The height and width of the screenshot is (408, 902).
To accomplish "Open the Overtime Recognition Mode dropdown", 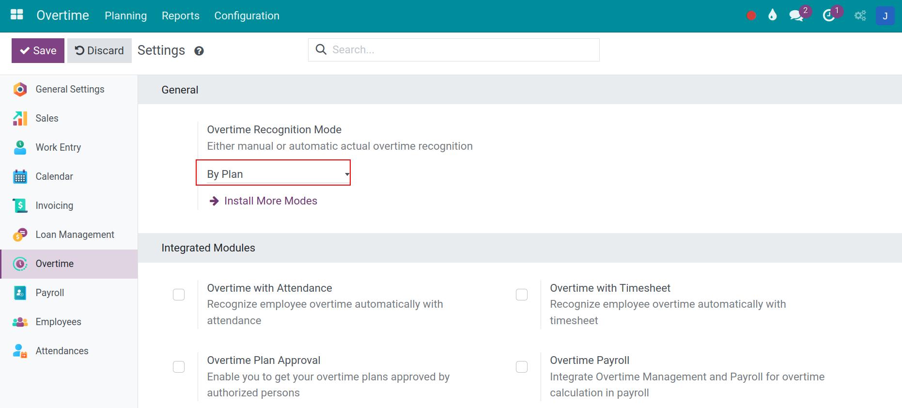I will [x=273, y=174].
